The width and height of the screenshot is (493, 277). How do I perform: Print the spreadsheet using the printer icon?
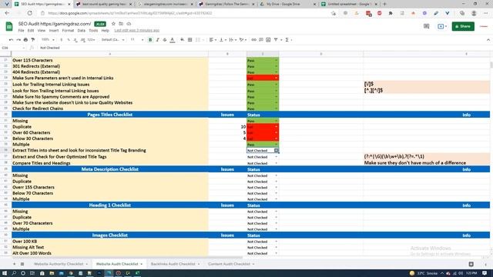[x=25, y=40]
